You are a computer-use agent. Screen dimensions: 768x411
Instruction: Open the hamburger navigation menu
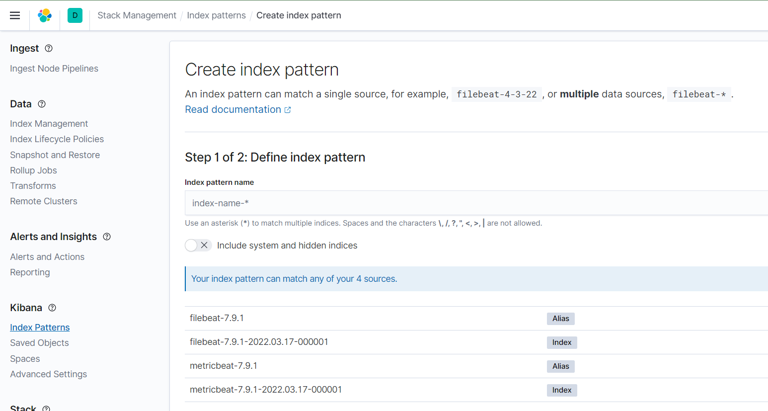15,15
